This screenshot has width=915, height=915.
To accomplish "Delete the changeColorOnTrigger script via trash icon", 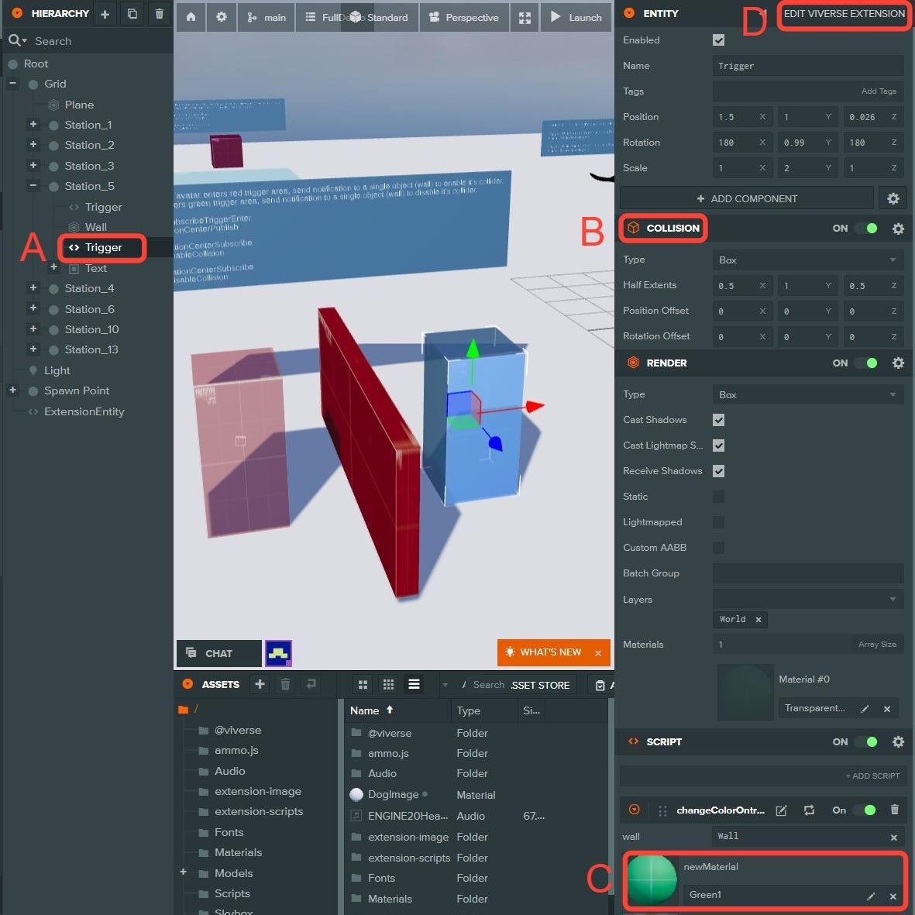I will tap(894, 810).
